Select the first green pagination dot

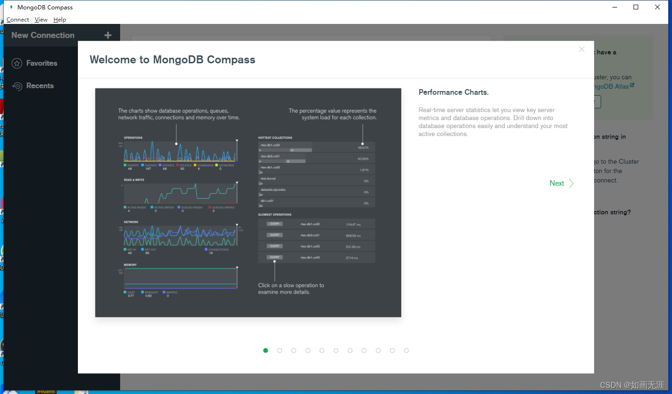point(266,350)
